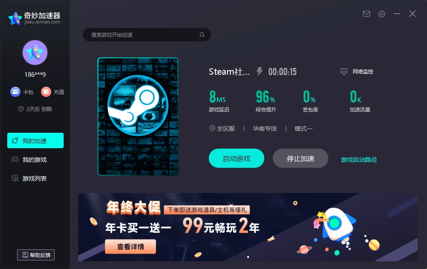Change the 模式一 mode selection
Image resolution: width=427 pixels, height=269 pixels.
303,128
